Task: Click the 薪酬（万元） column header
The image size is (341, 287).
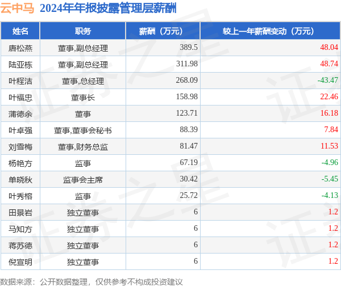Action: pos(163,31)
